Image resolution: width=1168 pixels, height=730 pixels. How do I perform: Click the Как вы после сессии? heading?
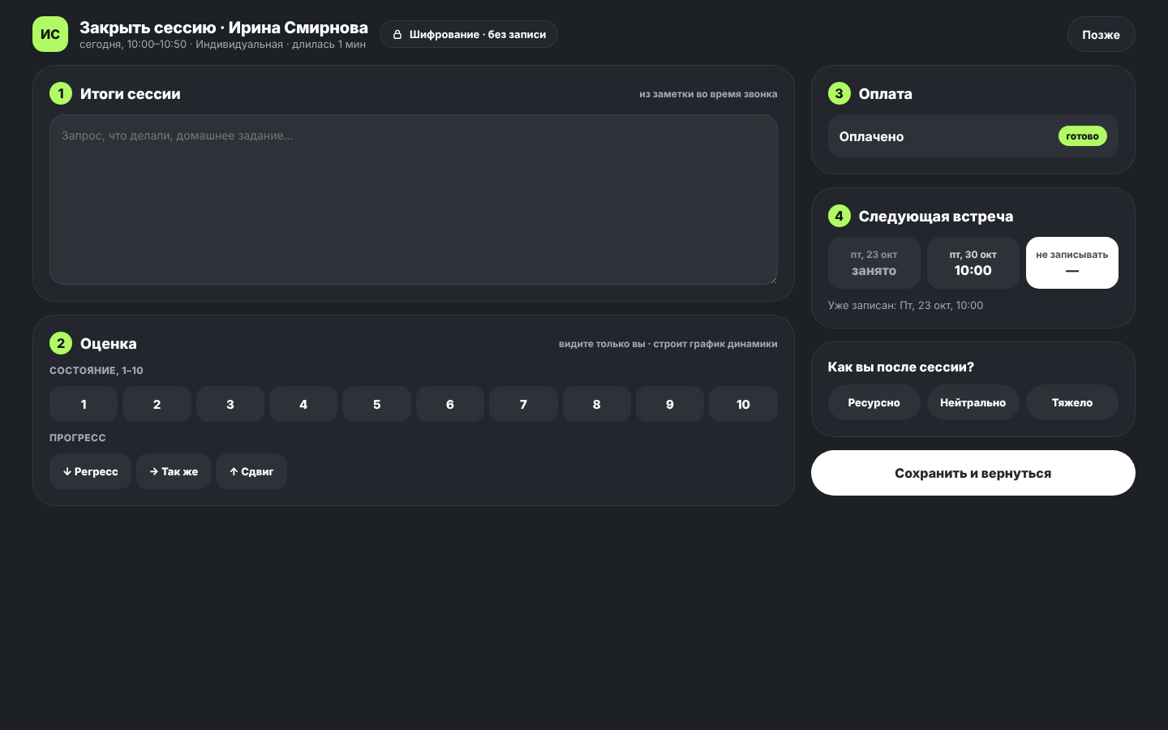point(901,367)
